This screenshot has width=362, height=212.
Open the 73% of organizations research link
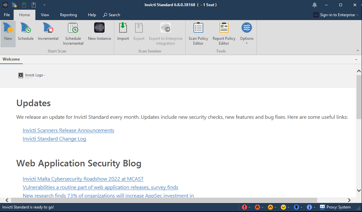click(x=108, y=195)
